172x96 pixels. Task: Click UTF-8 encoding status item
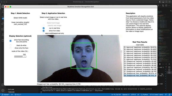point(133,95)
